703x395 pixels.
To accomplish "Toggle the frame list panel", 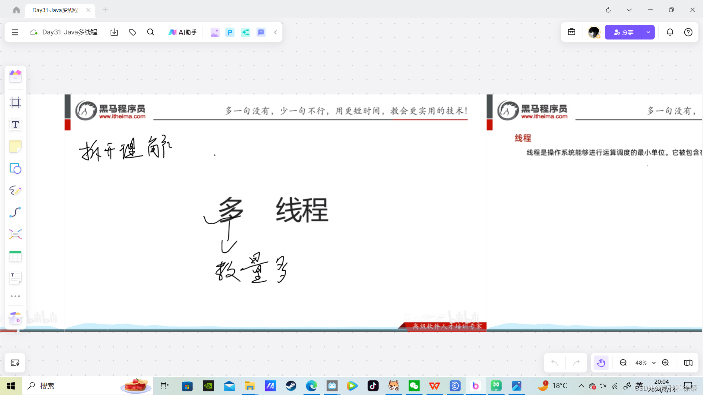I will [x=15, y=363].
